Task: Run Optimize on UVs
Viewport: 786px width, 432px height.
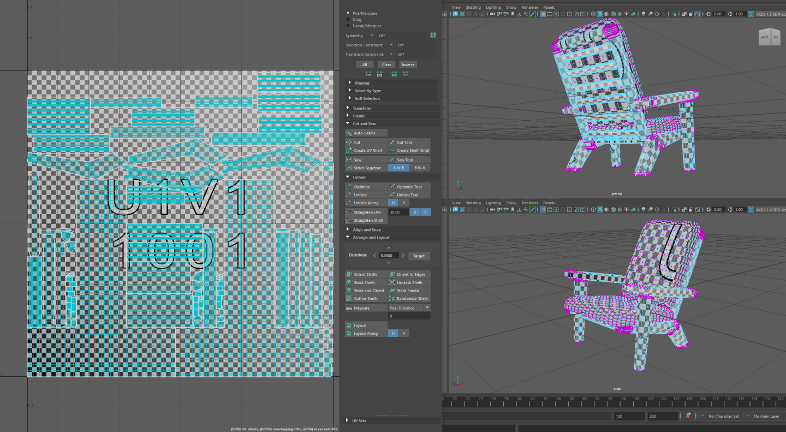Action: click(x=366, y=187)
